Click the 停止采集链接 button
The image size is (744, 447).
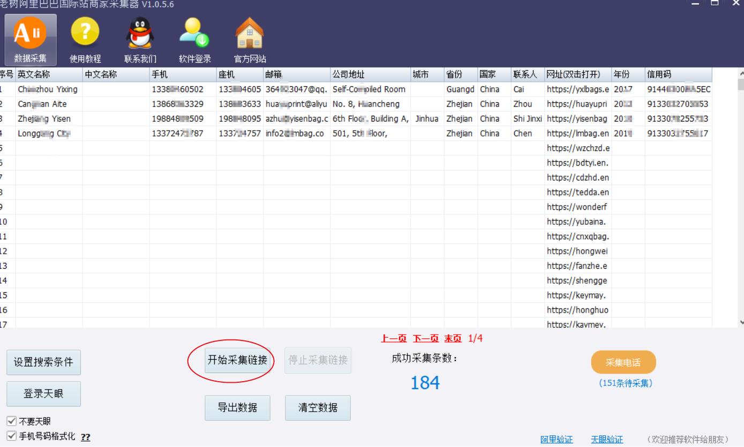(x=318, y=360)
